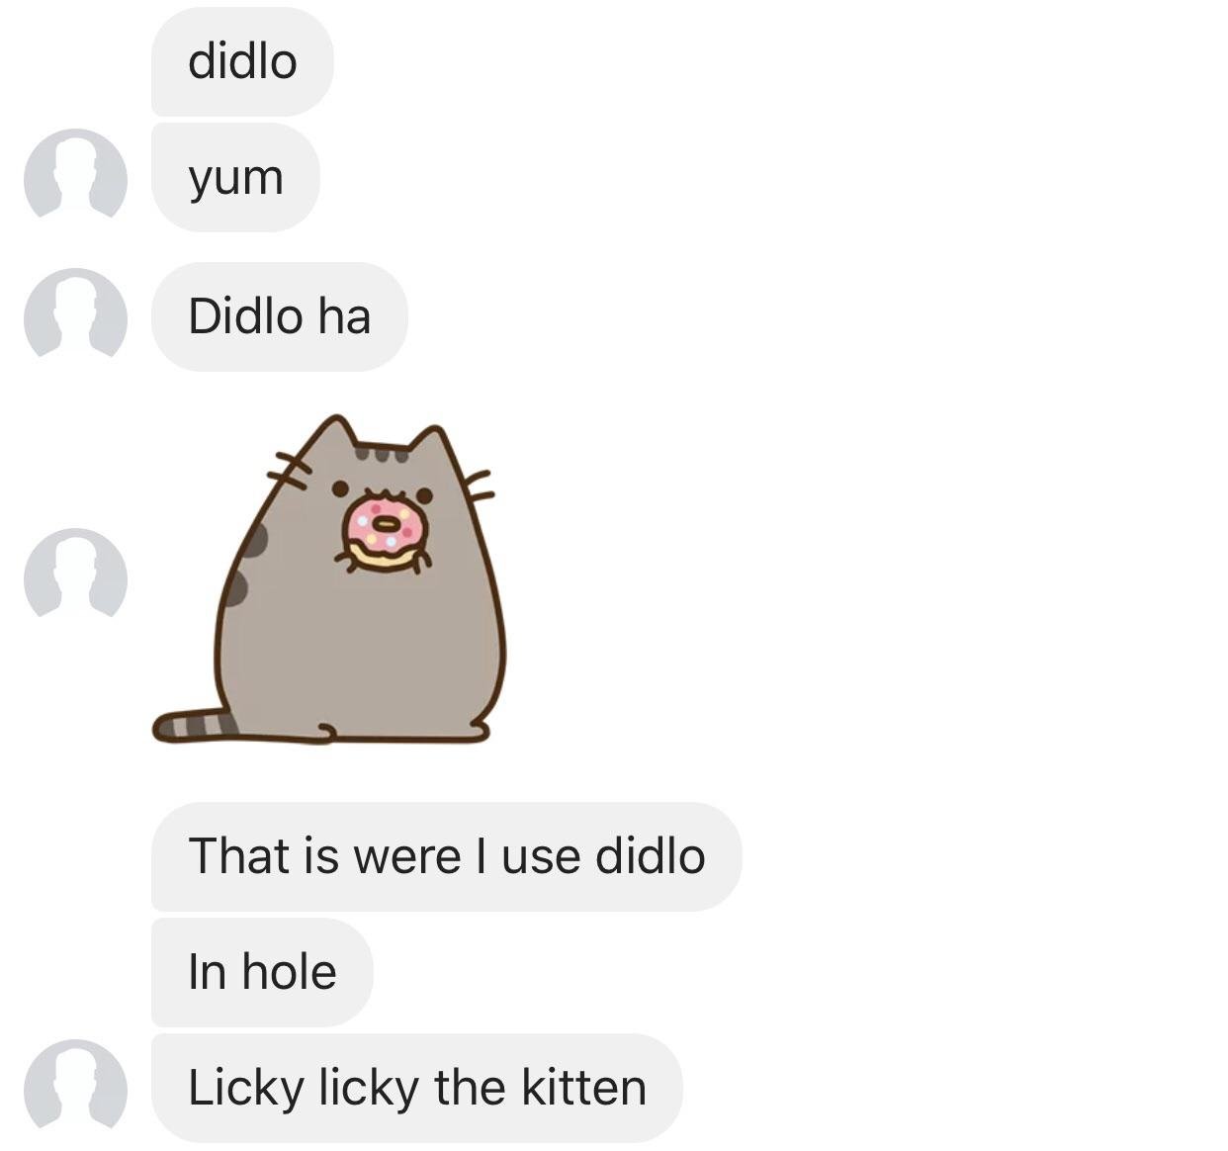The image size is (1228, 1151).
Task: Select the "didlo" message bubble
Action: coord(242,61)
